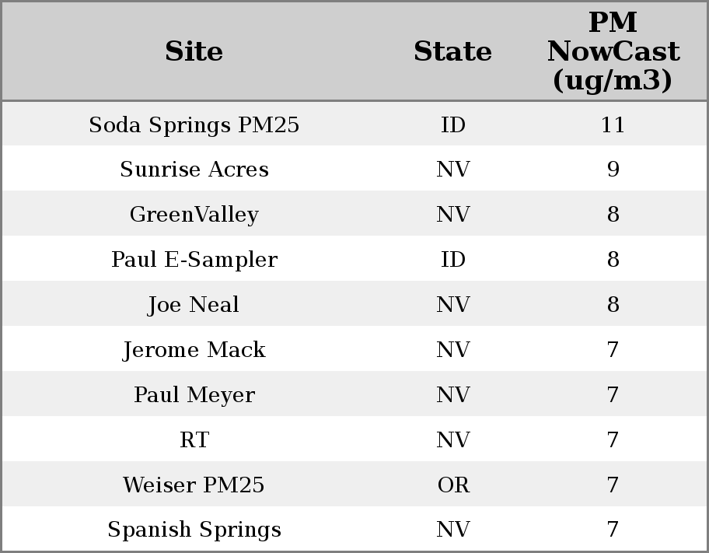Screen dimensions: 709x553
Task: Click the Paul E-Sampler site cell
Action: point(194,260)
